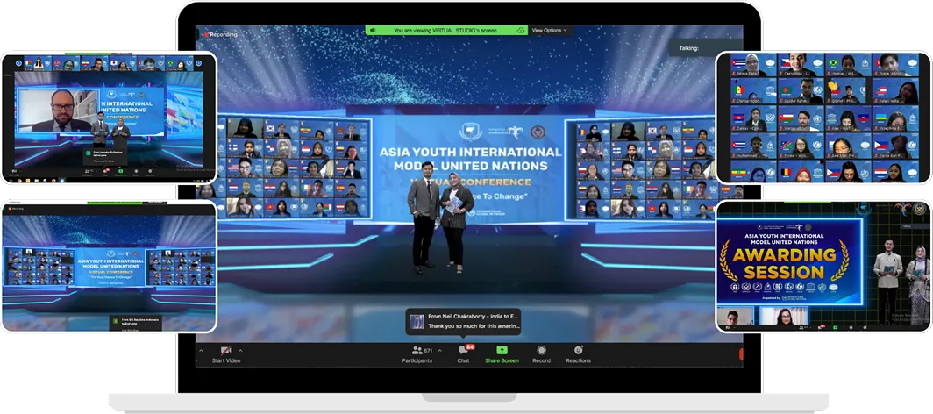Click the 'Talking:' panel at top right

pyautogui.click(x=706, y=48)
